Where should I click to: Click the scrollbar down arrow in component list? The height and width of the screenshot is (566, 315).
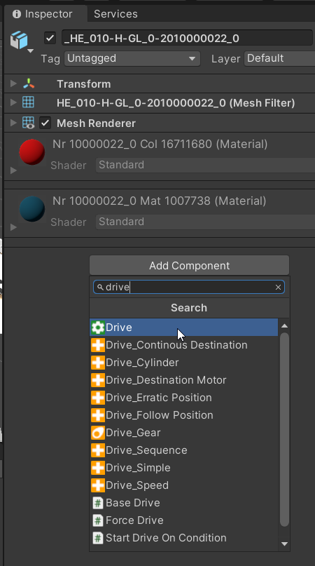pyautogui.click(x=284, y=544)
